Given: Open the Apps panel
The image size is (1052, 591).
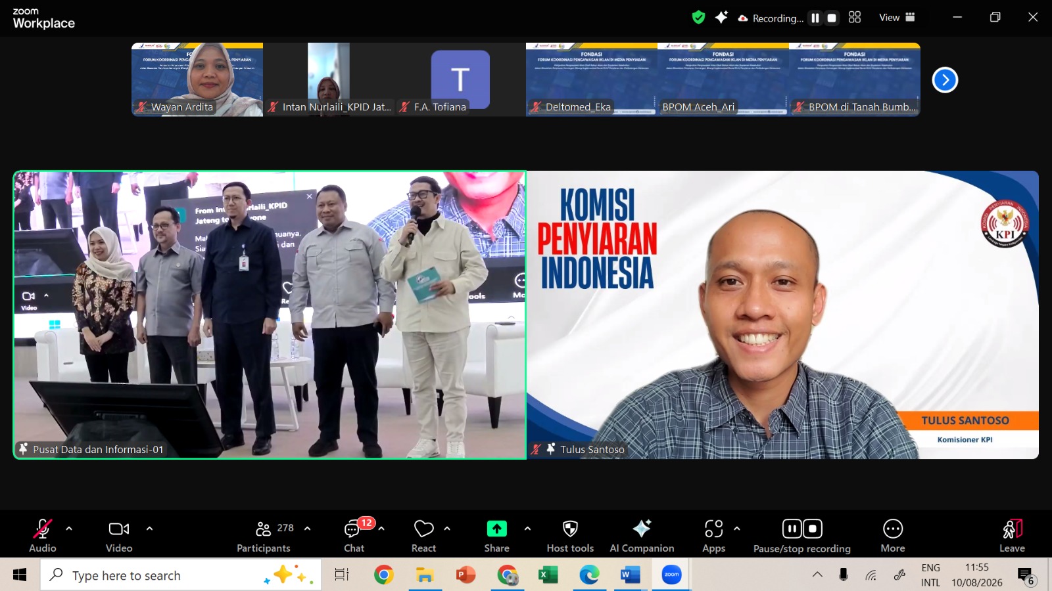Looking at the screenshot, I should [x=713, y=535].
